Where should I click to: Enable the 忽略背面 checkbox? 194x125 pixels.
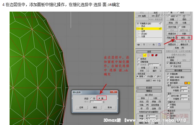[x=138, y=62]
